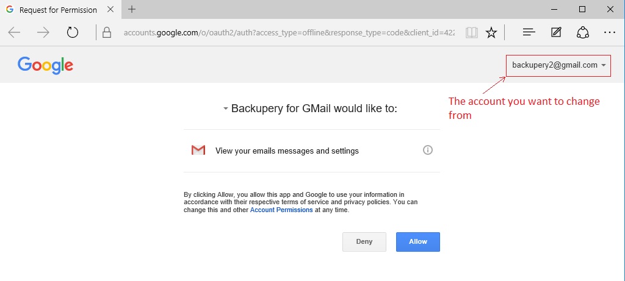Click the browser back arrow

tap(14, 32)
